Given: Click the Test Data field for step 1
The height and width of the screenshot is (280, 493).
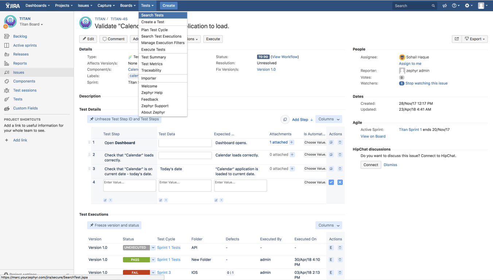Looking at the screenshot, I should click(x=185, y=143).
